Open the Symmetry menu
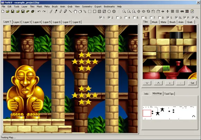Screen dimensions: 201x140 pyautogui.click(x=87, y=7)
